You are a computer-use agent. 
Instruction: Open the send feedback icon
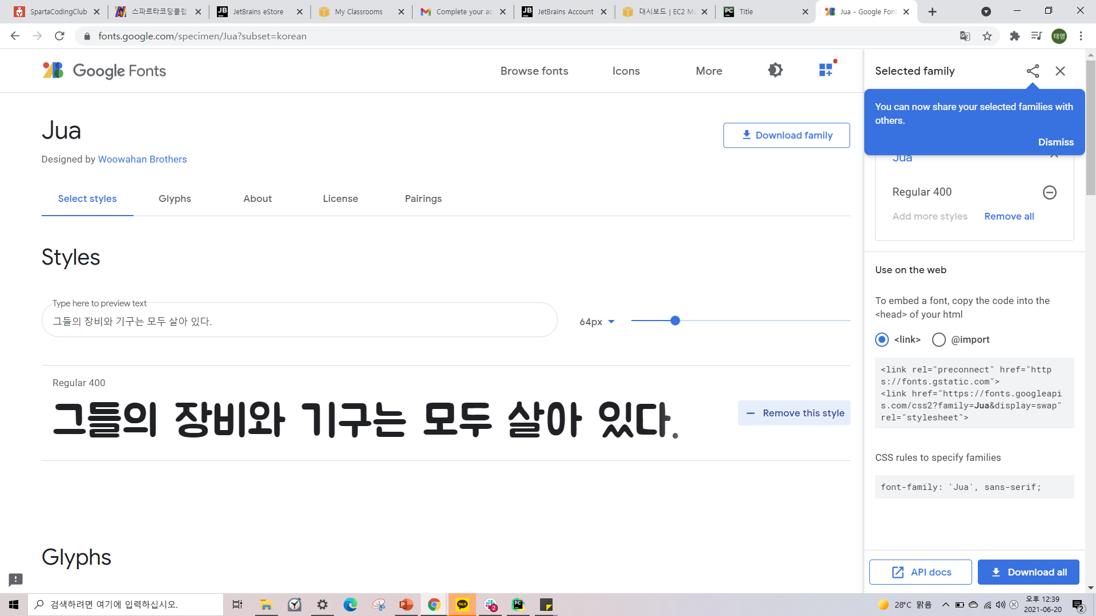point(15,579)
